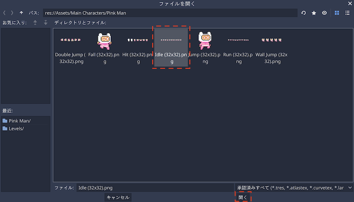This screenshot has height=202, width=354.
Task: Select Jump (32x32).png file
Action: click(205, 48)
